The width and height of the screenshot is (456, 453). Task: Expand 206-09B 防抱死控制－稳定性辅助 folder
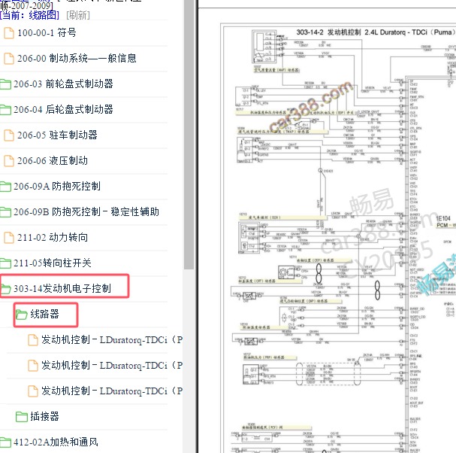coord(86,212)
